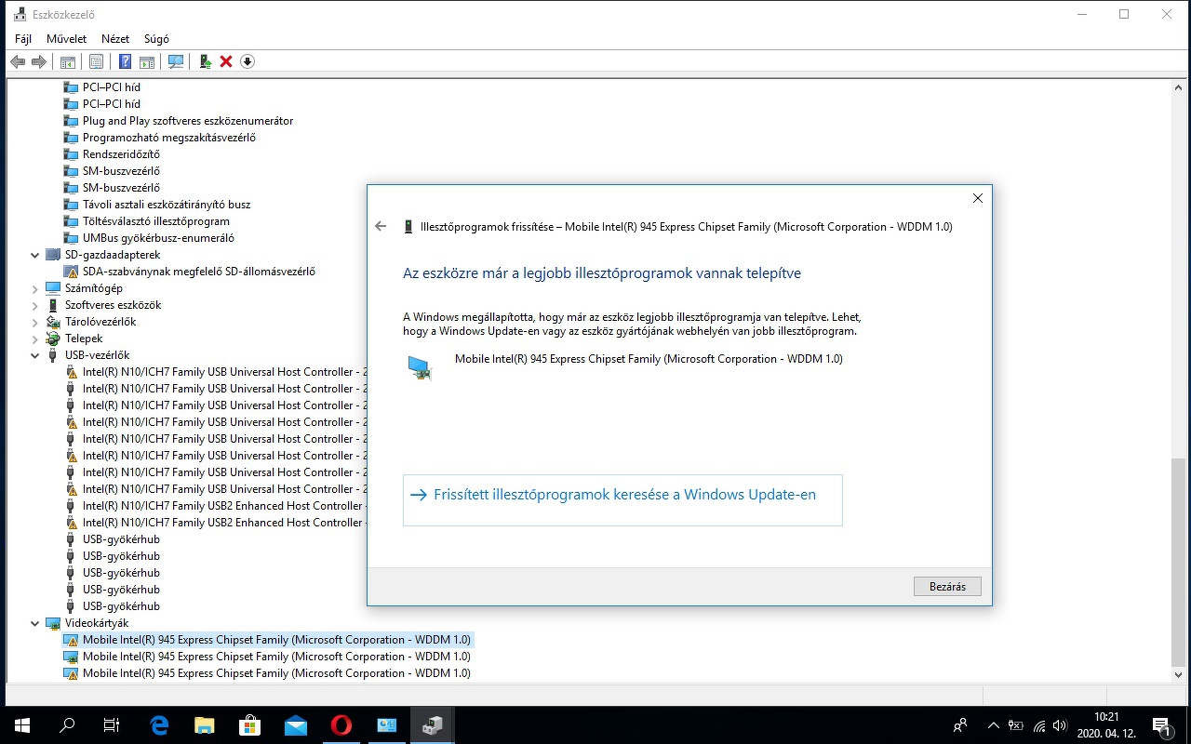Screen dimensions: 1191x744
Task: Open the People icon in the taskbar
Action: point(960,725)
